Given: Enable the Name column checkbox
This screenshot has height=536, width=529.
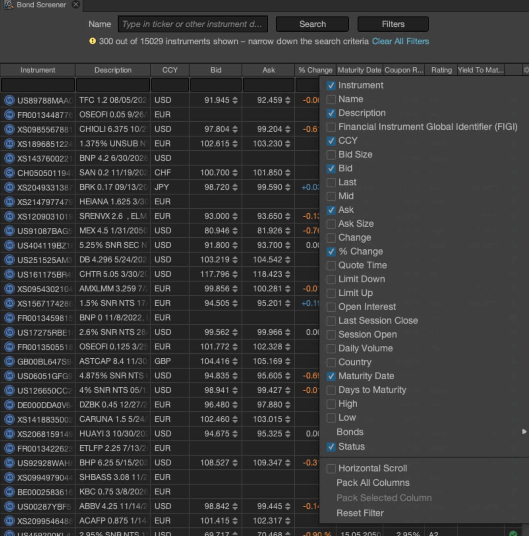Looking at the screenshot, I should point(331,99).
